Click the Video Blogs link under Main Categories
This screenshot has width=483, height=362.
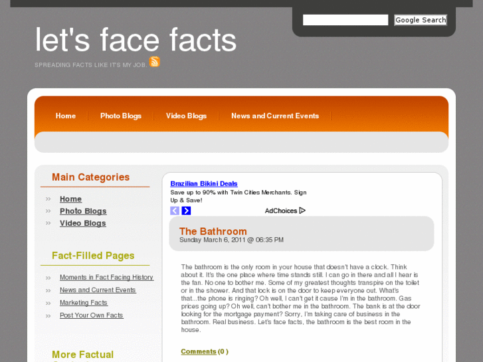click(83, 223)
